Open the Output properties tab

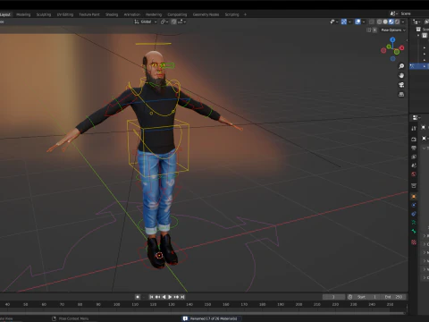point(414,148)
